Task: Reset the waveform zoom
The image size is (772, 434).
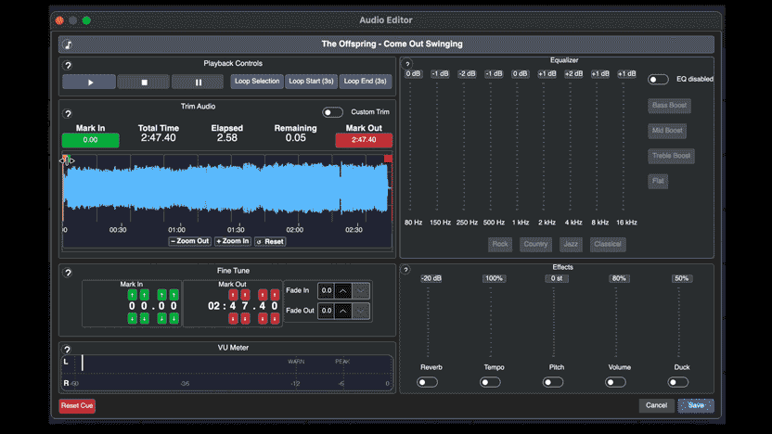Action: pyautogui.click(x=270, y=242)
